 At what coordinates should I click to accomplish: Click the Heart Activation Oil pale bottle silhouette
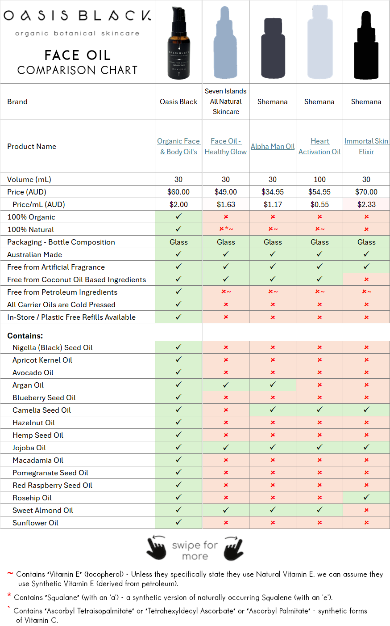click(319, 43)
